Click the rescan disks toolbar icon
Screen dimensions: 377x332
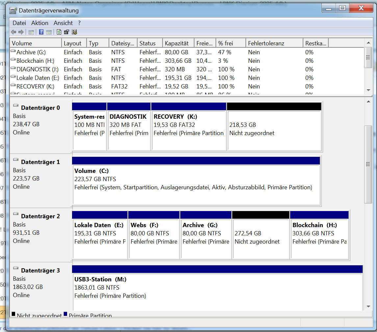tap(74, 32)
